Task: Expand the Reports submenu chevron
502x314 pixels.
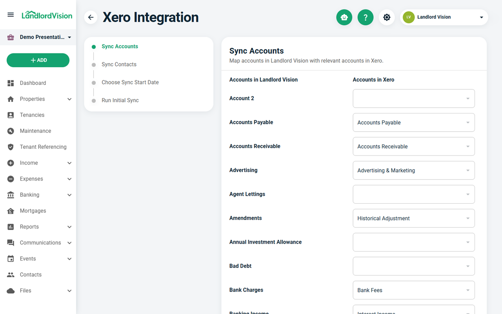Action: pyautogui.click(x=69, y=227)
